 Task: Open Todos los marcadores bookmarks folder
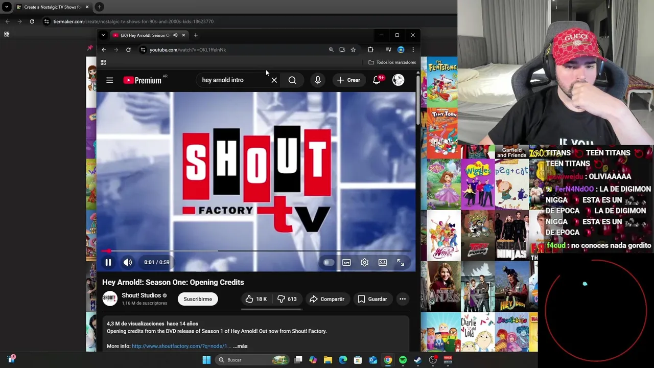click(x=392, y=62)
